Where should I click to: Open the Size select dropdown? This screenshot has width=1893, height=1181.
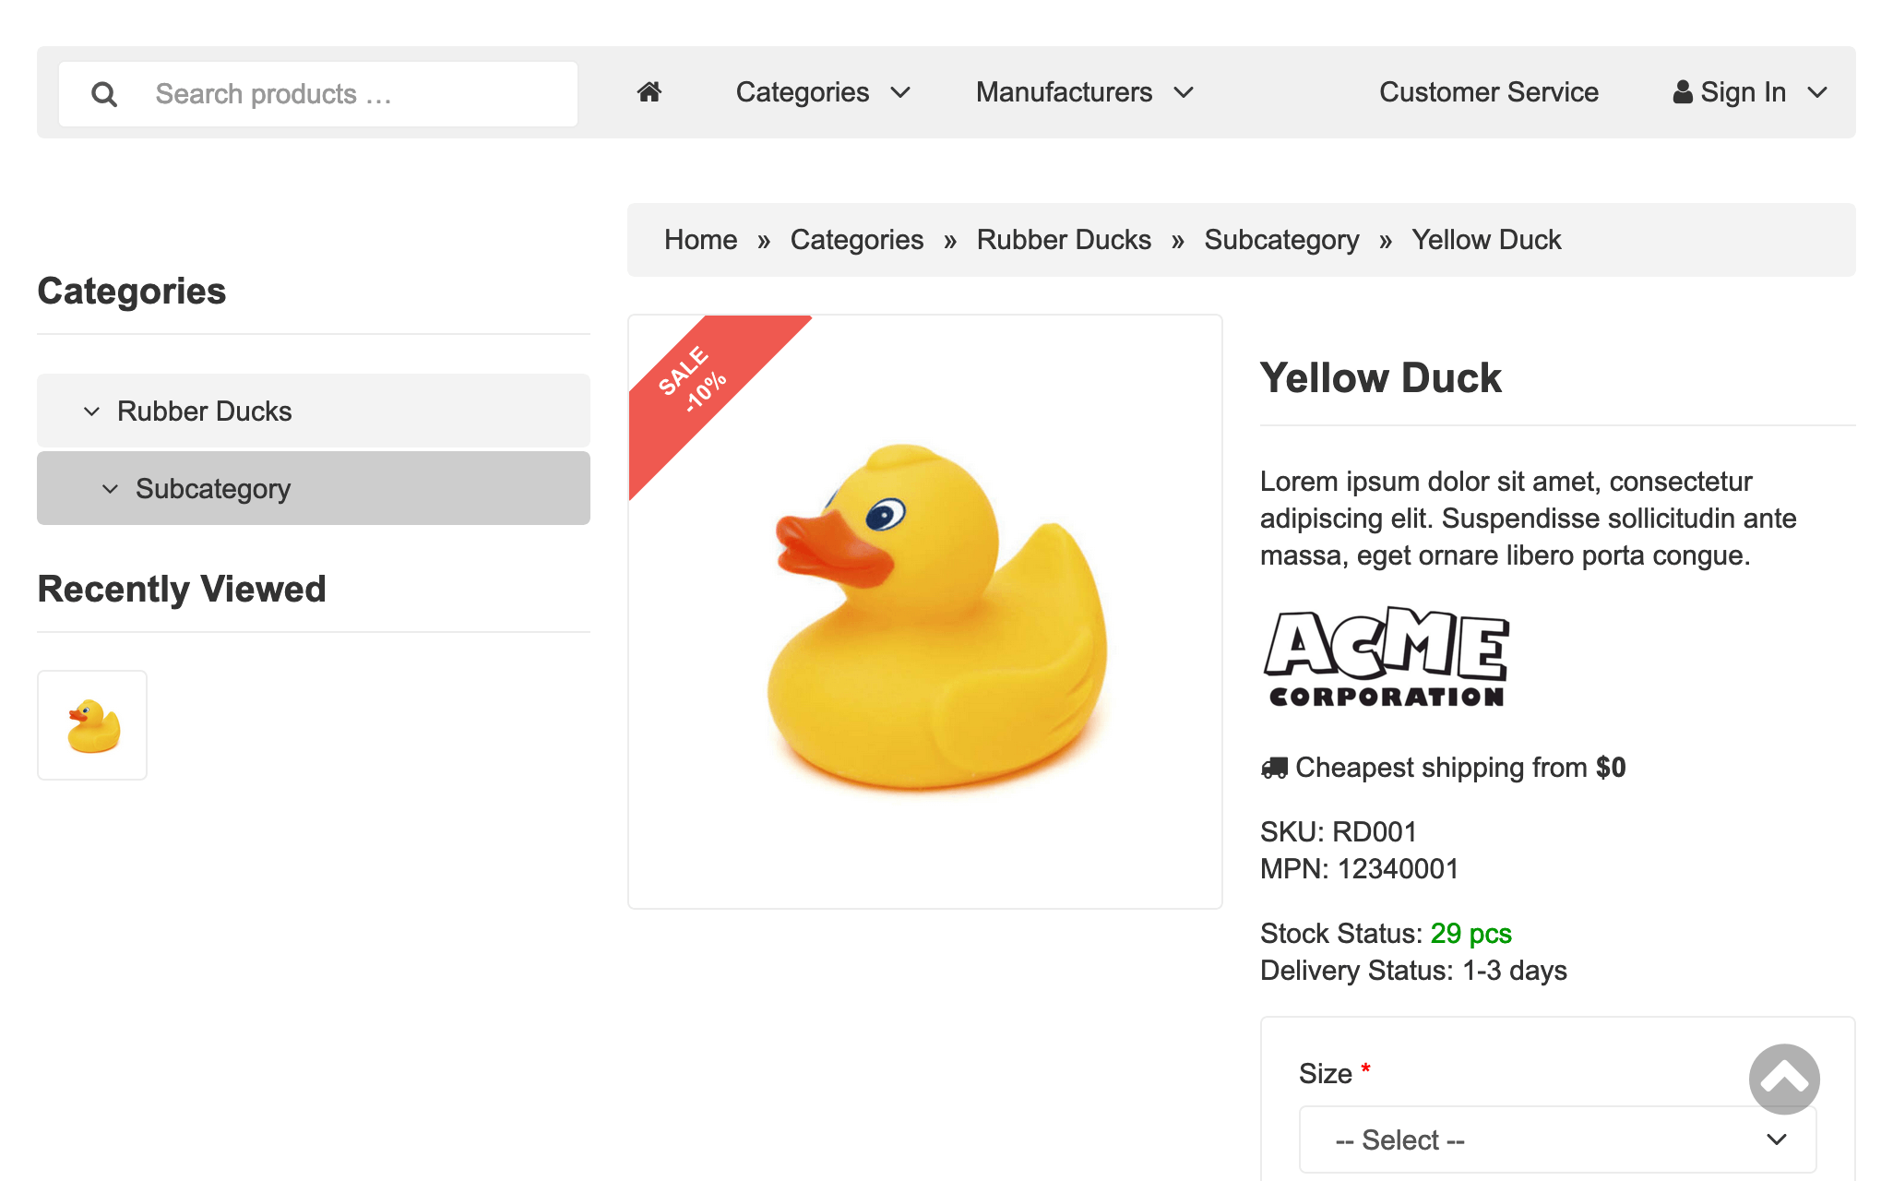(x=1557, y=1139)
